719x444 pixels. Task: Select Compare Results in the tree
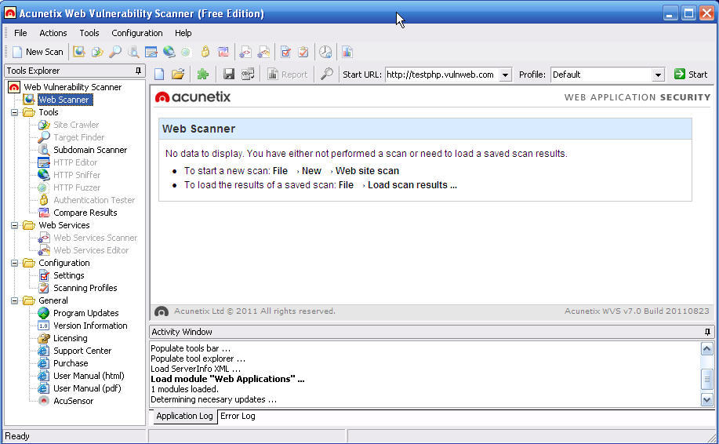(x=85, y=213)
